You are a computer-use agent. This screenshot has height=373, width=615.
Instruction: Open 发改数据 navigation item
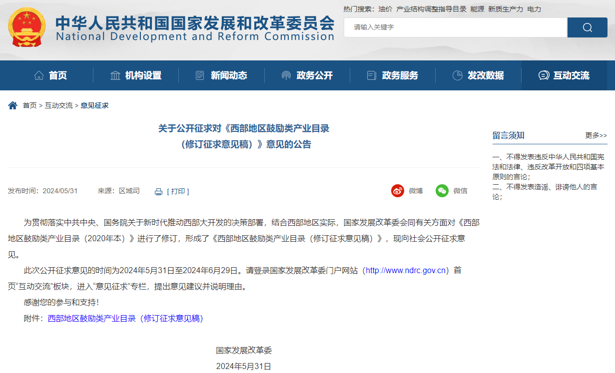(478, 75)
